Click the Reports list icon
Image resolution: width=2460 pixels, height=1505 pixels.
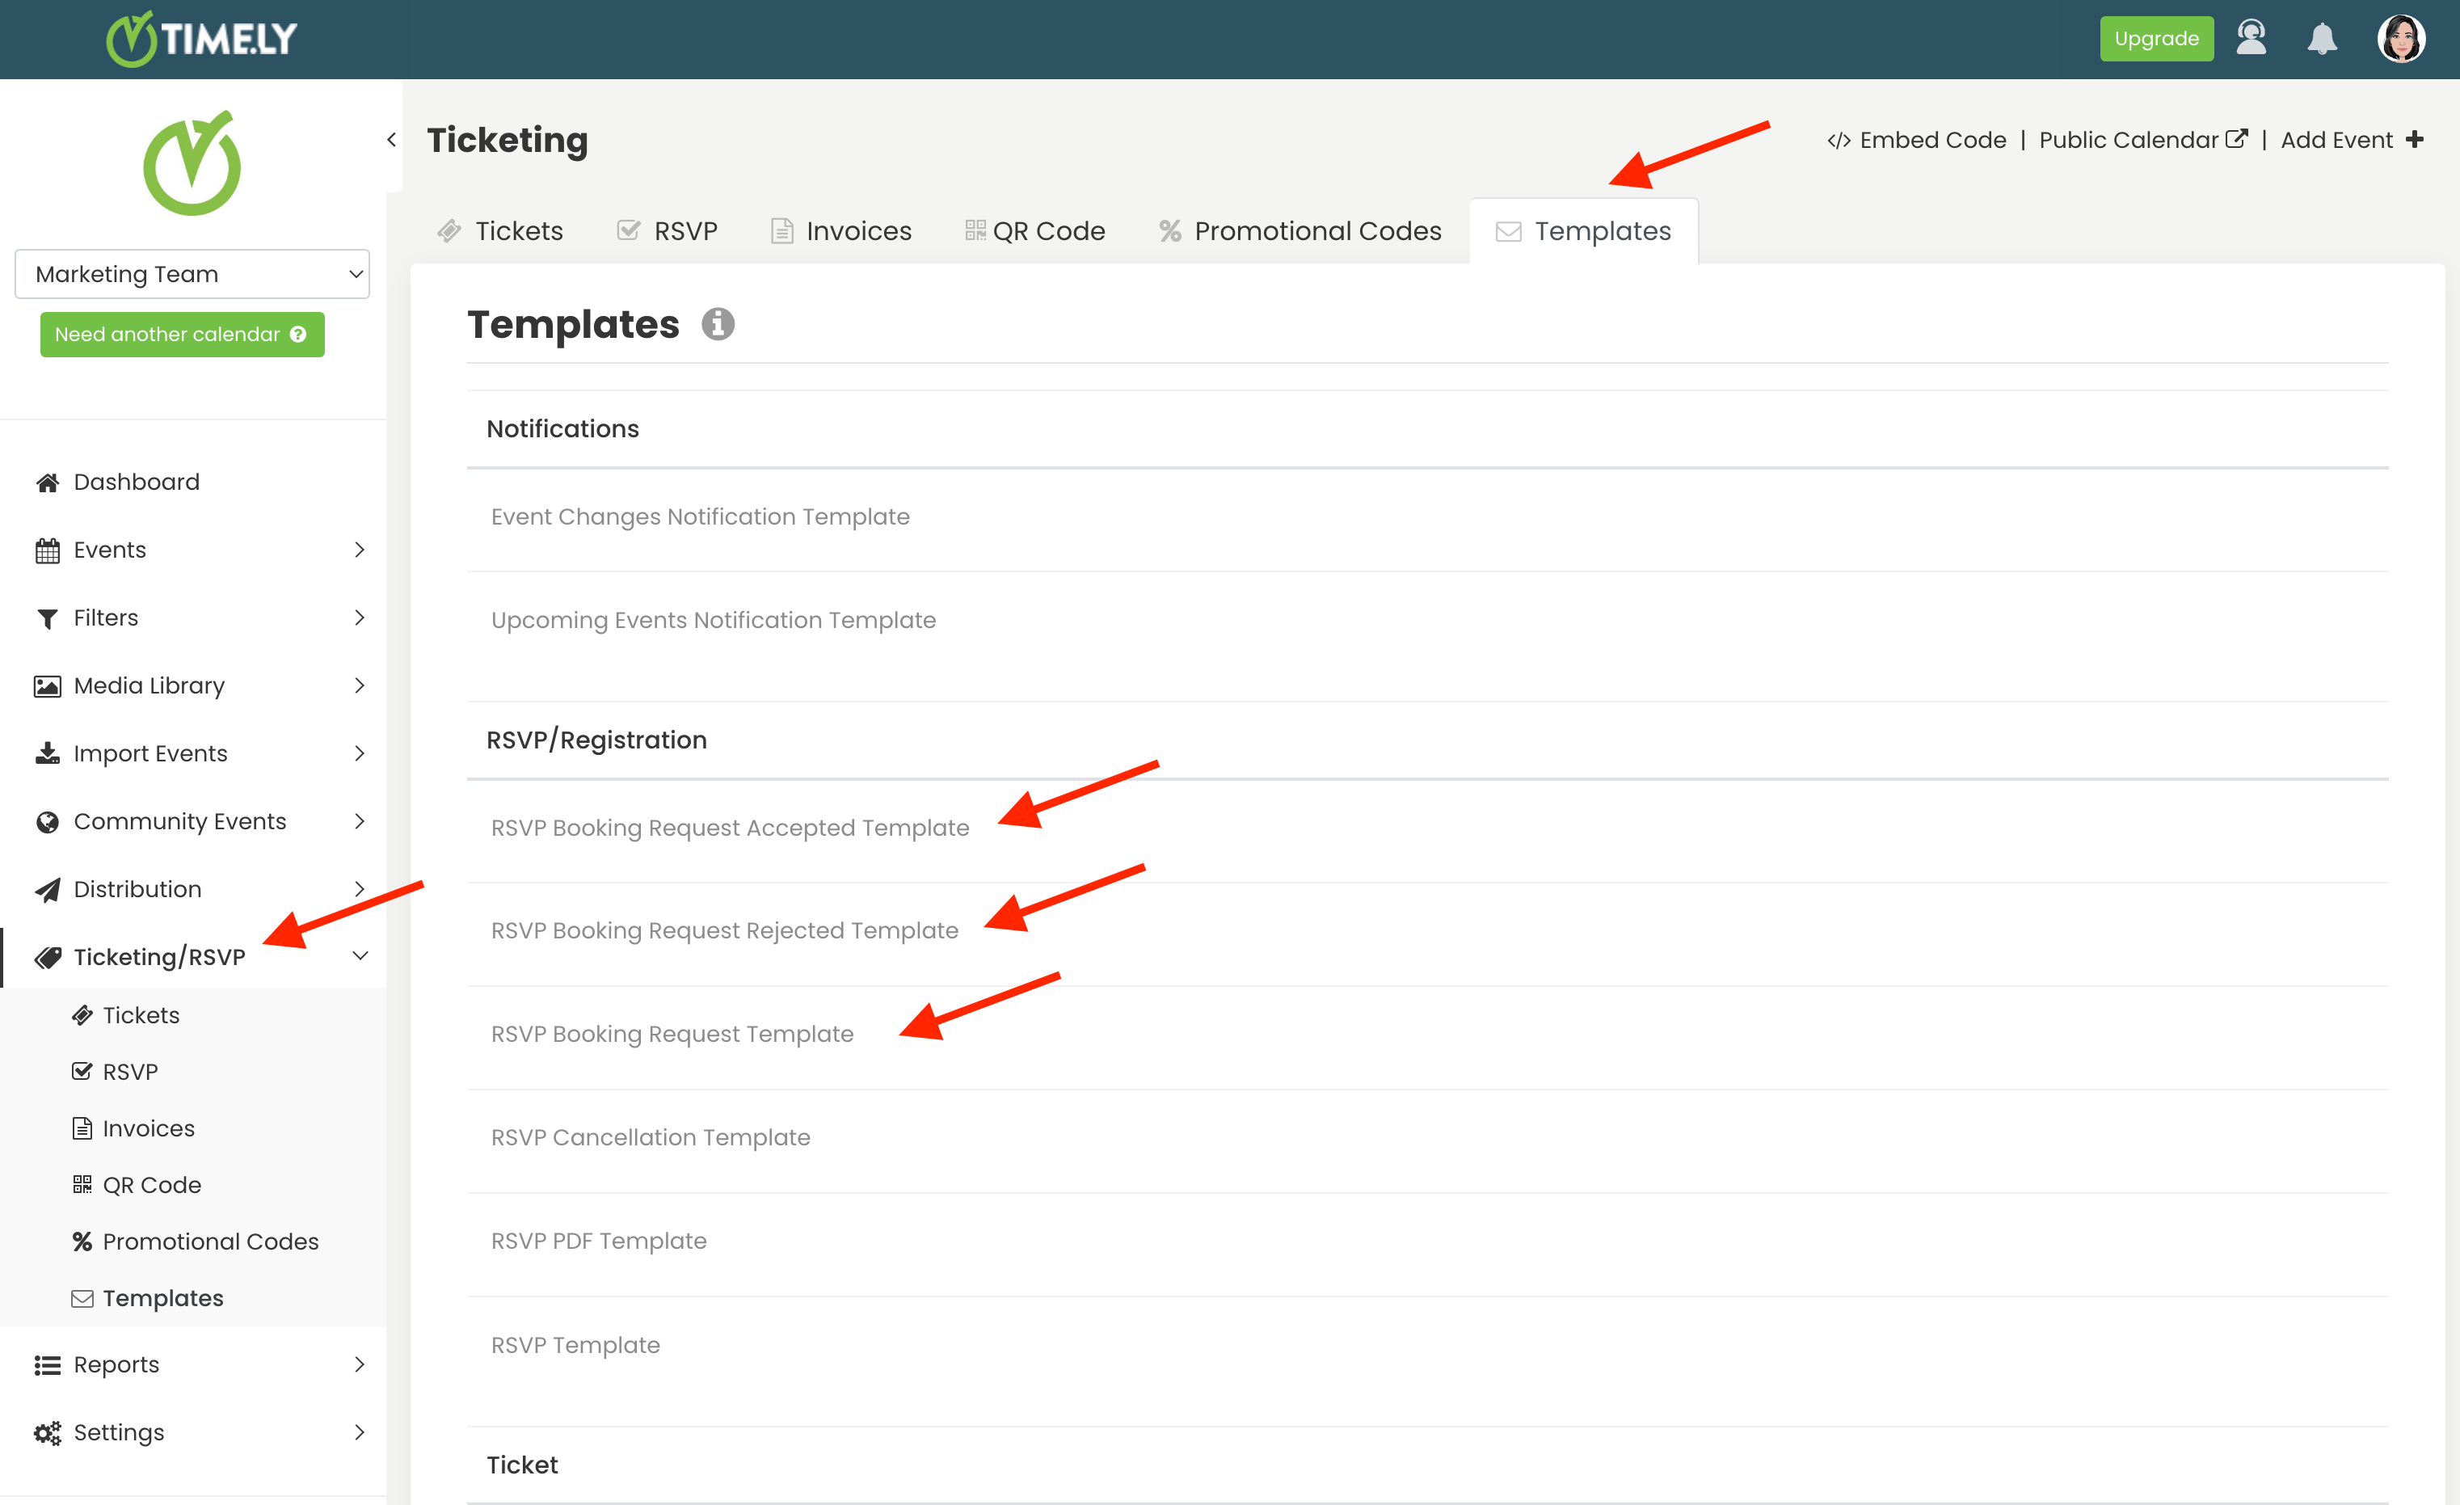47,1365
